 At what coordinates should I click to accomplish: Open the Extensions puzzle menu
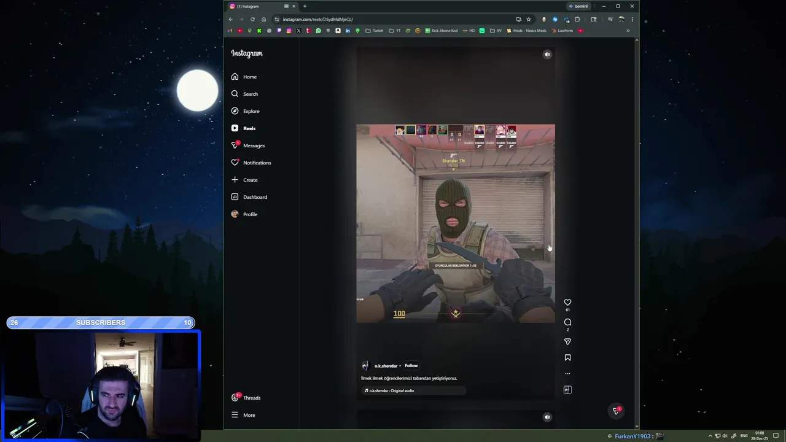tap(577, 19)
